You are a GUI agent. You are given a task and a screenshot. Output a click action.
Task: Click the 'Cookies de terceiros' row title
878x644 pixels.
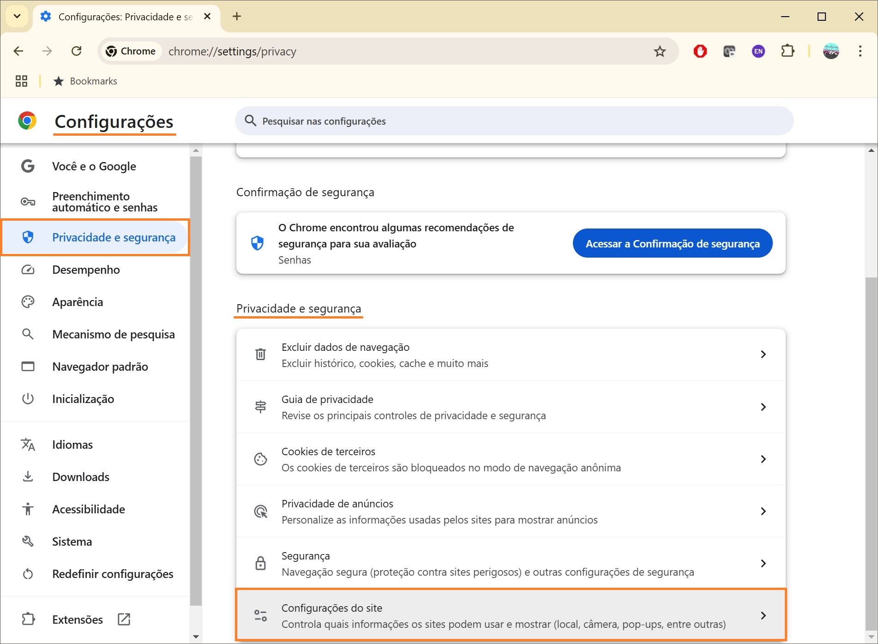click(x=328, y=451)
